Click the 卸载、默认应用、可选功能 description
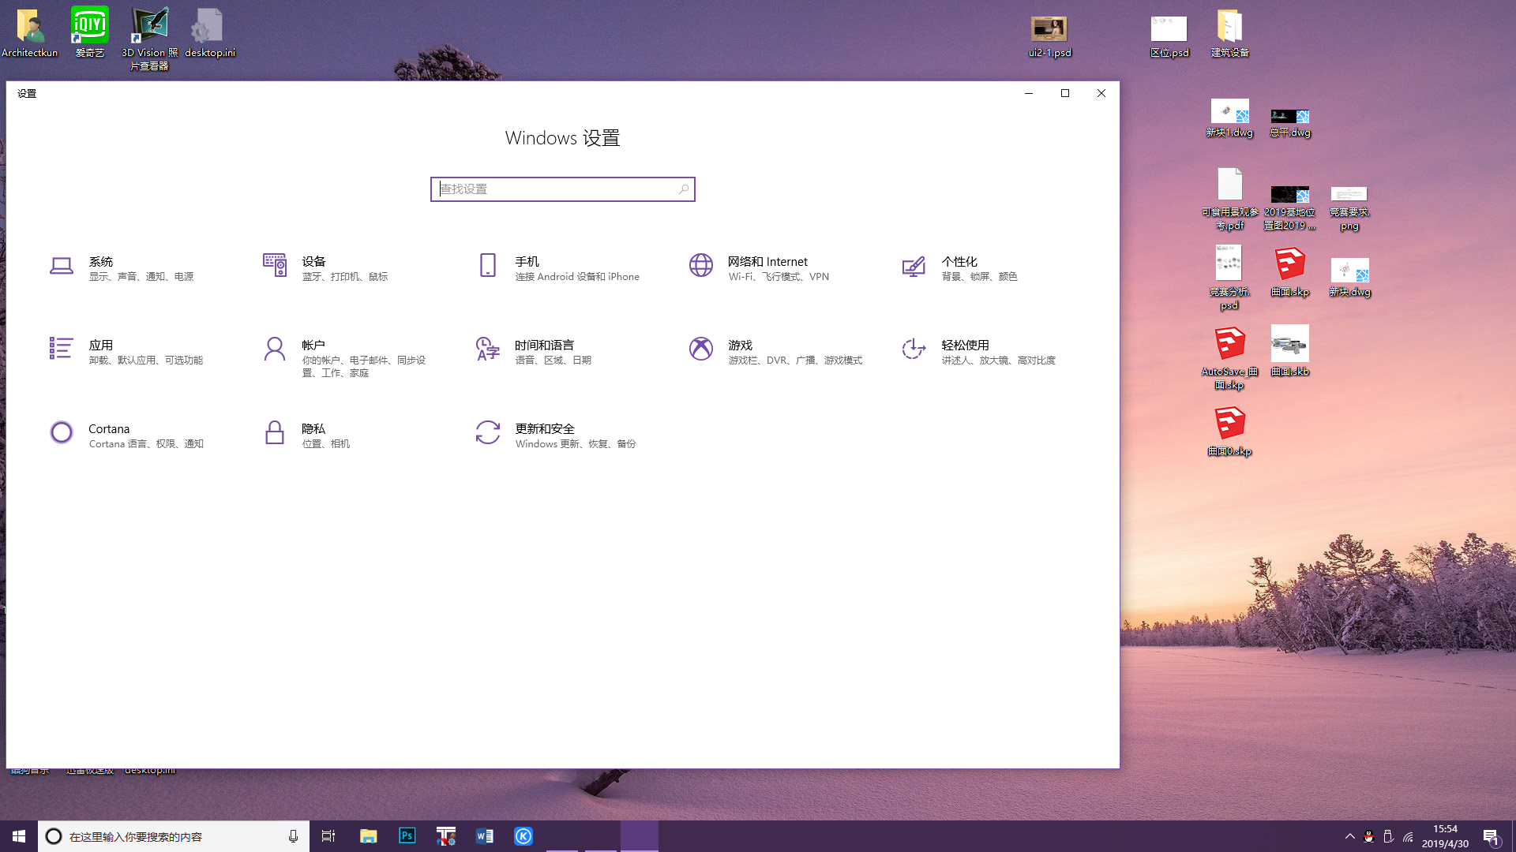1516x852 pixels. coord(146,361)
